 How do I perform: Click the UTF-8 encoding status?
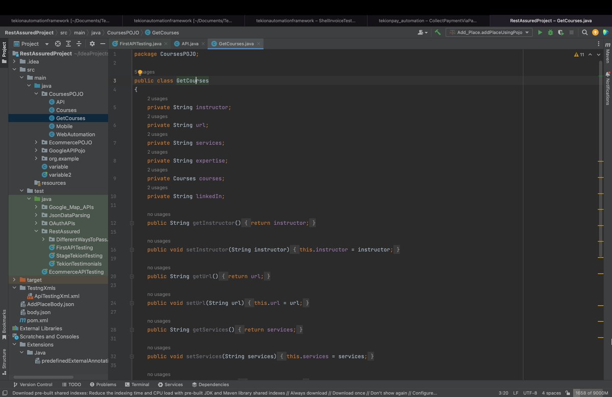coord(530,393)
